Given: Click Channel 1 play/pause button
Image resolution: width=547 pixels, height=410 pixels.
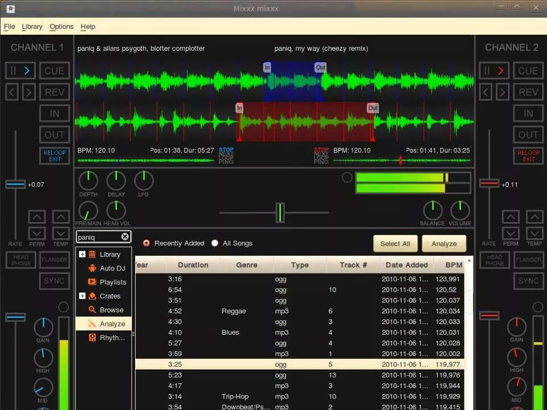Looking at the screenshot, I should point(20,71).
